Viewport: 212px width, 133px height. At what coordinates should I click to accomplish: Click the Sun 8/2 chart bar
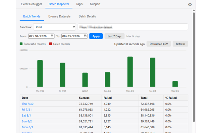pyautogui.click(x=107, y=79)
